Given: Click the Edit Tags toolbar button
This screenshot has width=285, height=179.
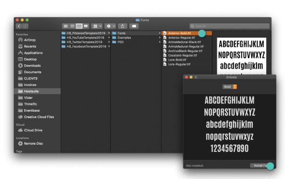Looking at the screenshot, I should tap(134, 26).
